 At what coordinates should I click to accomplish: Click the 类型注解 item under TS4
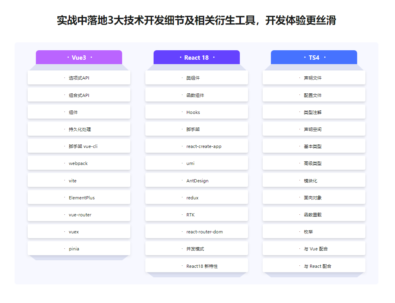(x=314, y=112)
